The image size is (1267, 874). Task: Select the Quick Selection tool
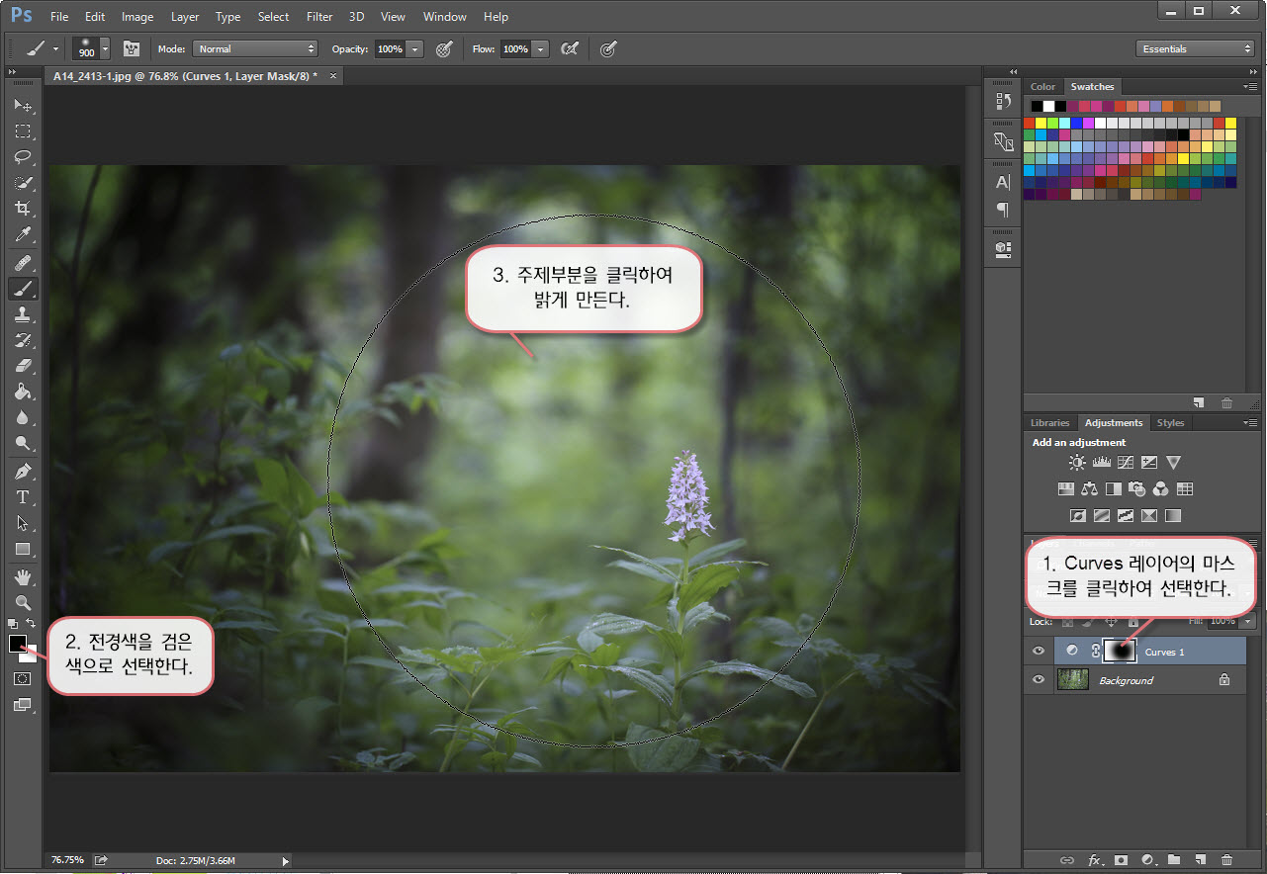tap(23, 183)
